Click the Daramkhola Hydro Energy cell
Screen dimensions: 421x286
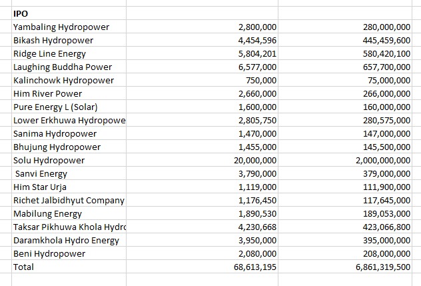pyautogui.click(x=66, y=240)
